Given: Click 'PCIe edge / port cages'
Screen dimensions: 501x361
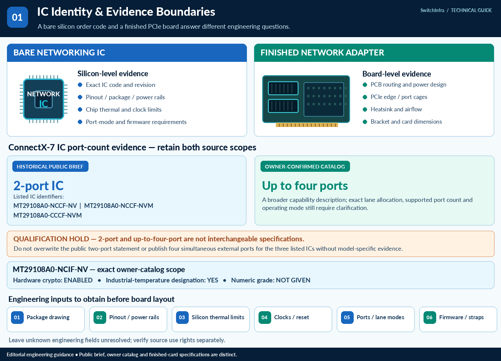Looking at the screenshot, I should point(399,97).
